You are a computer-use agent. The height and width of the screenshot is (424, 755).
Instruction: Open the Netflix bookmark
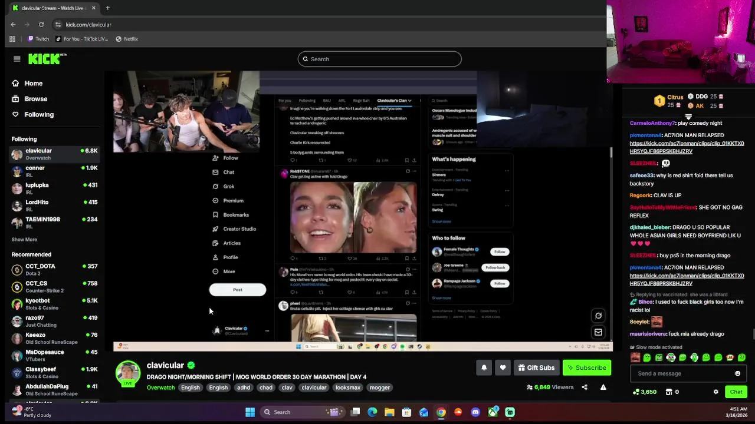tap(127, 39)
